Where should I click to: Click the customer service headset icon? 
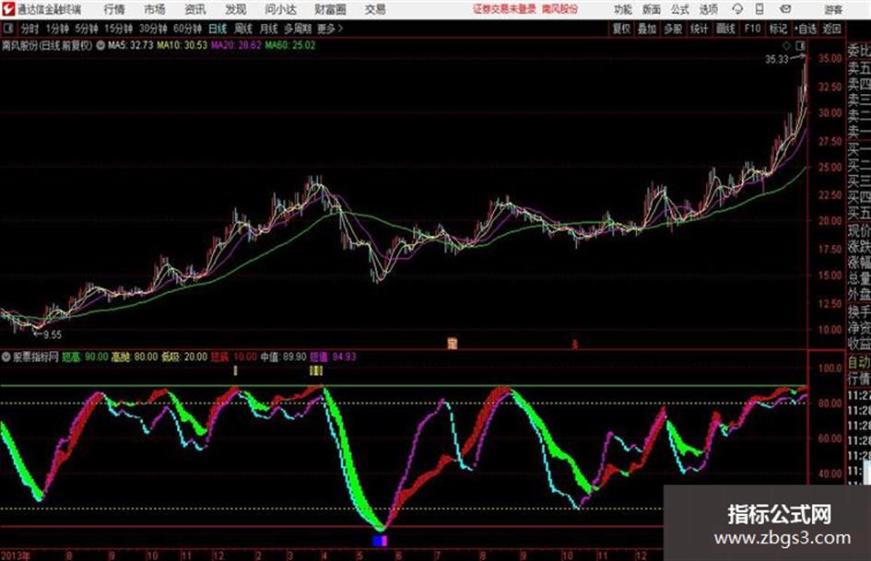[737, 9]
